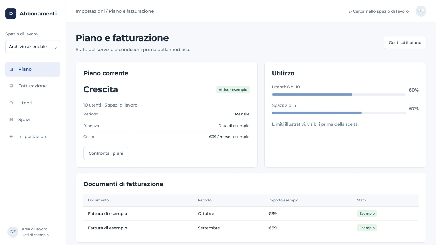Open the Settembre Fattura di esempio
436x245 pixels.
click(108, 228)
